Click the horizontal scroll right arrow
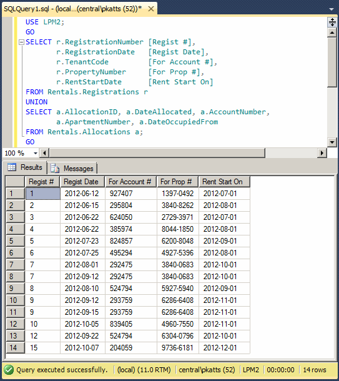Image resolution: width=339 pixels, height=381 pixels. click(322, 153)
